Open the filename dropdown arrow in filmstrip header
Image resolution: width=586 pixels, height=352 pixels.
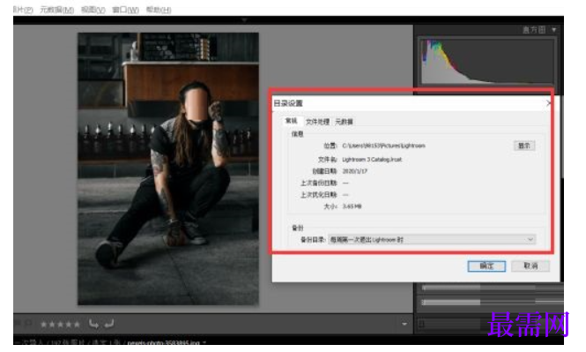click(204, 342)
